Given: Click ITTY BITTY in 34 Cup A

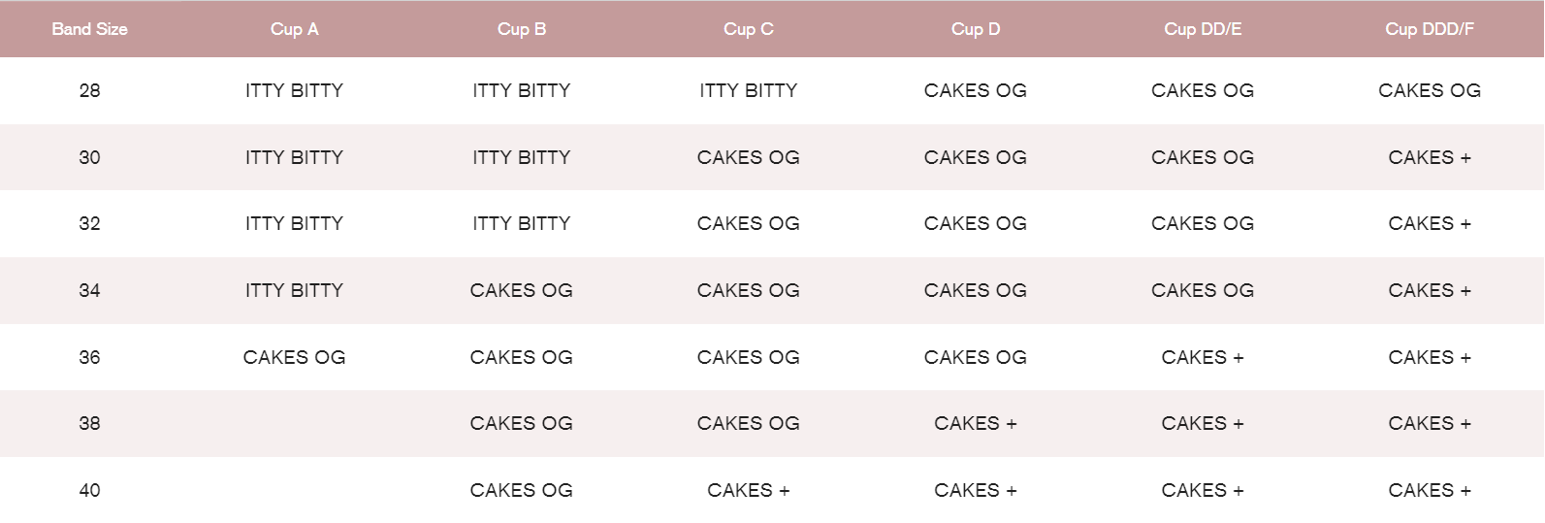Looking at the screenshot, I should (294, 290).
